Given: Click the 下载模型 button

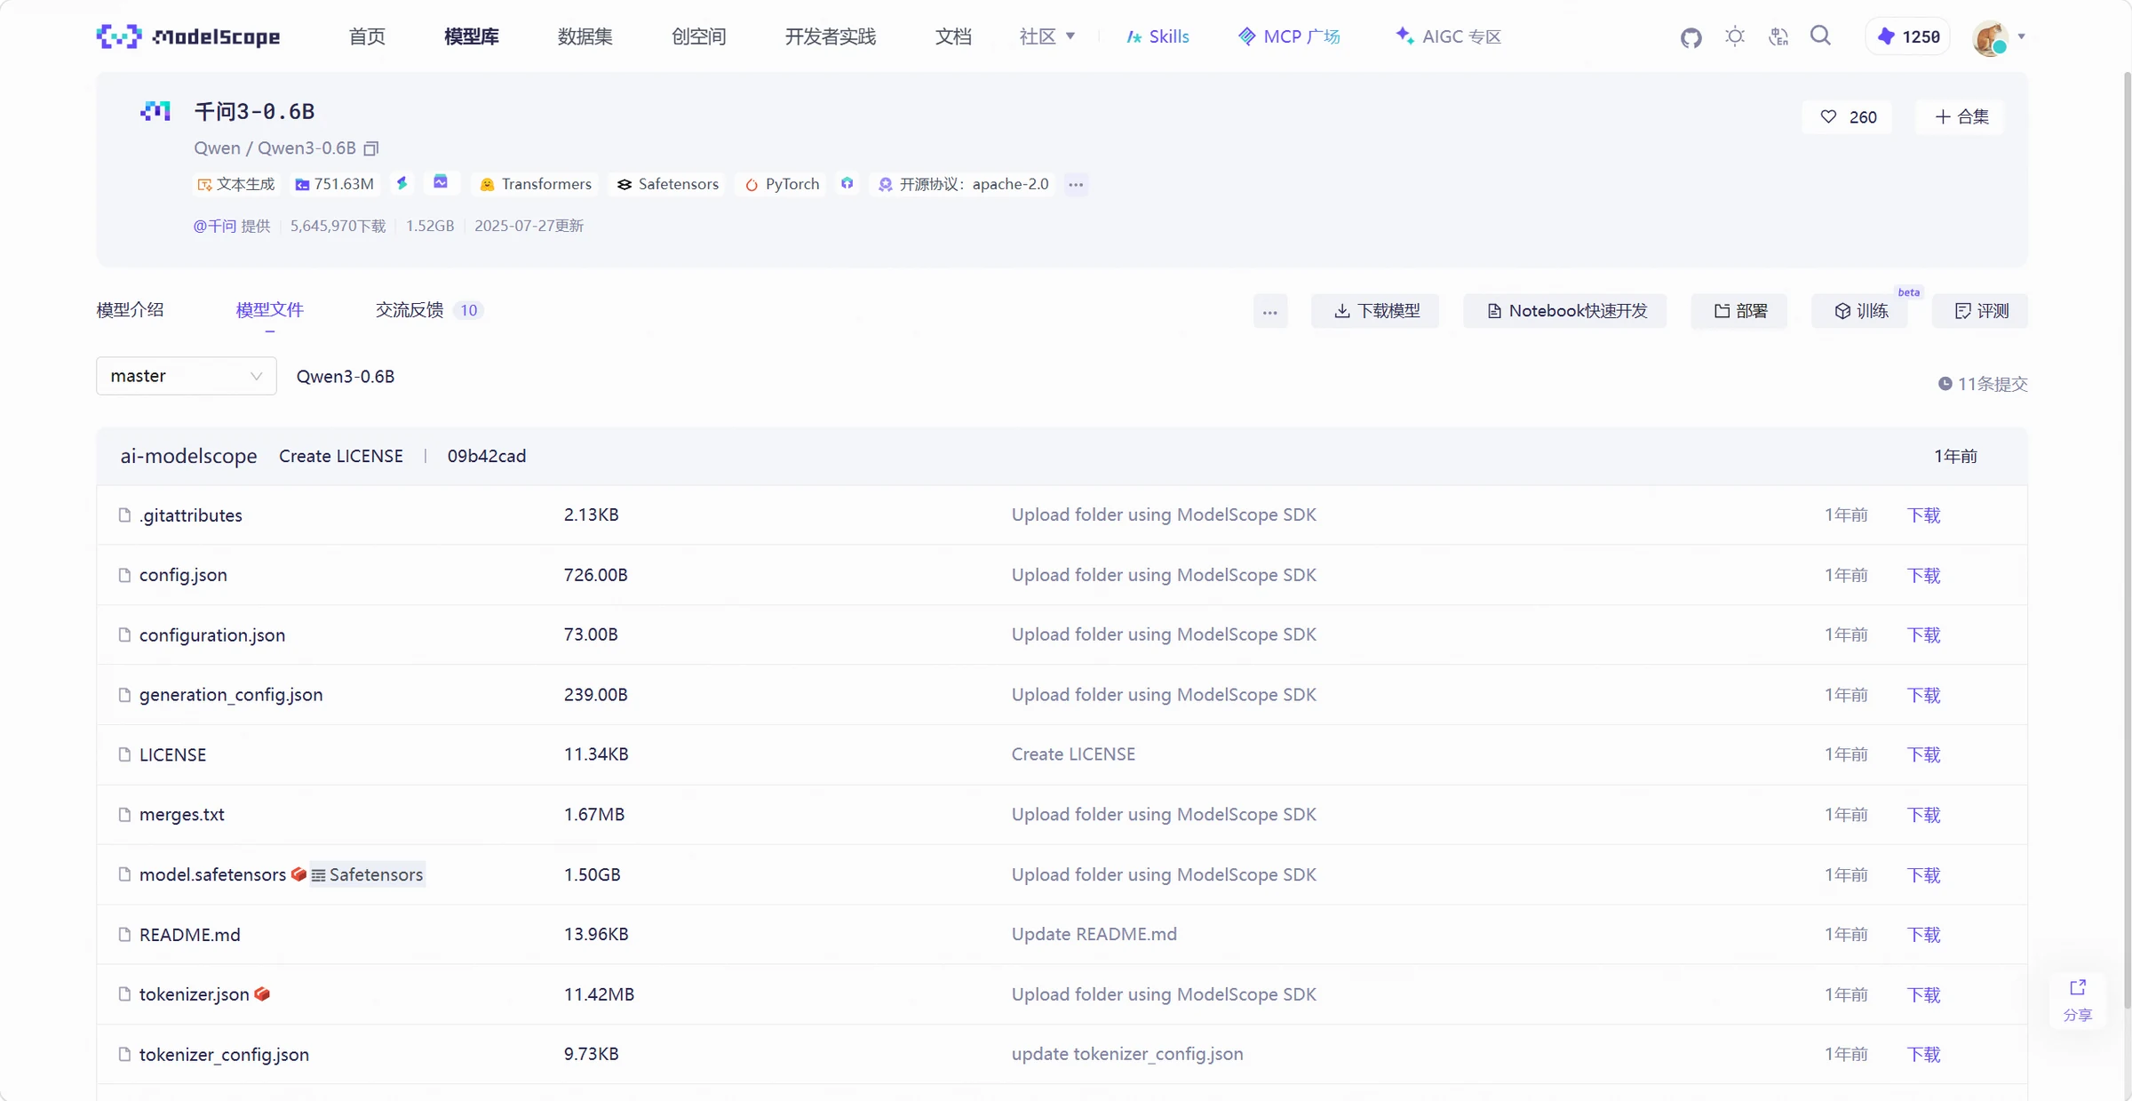Looking at the screenshot, I should tap(1375, 311).
